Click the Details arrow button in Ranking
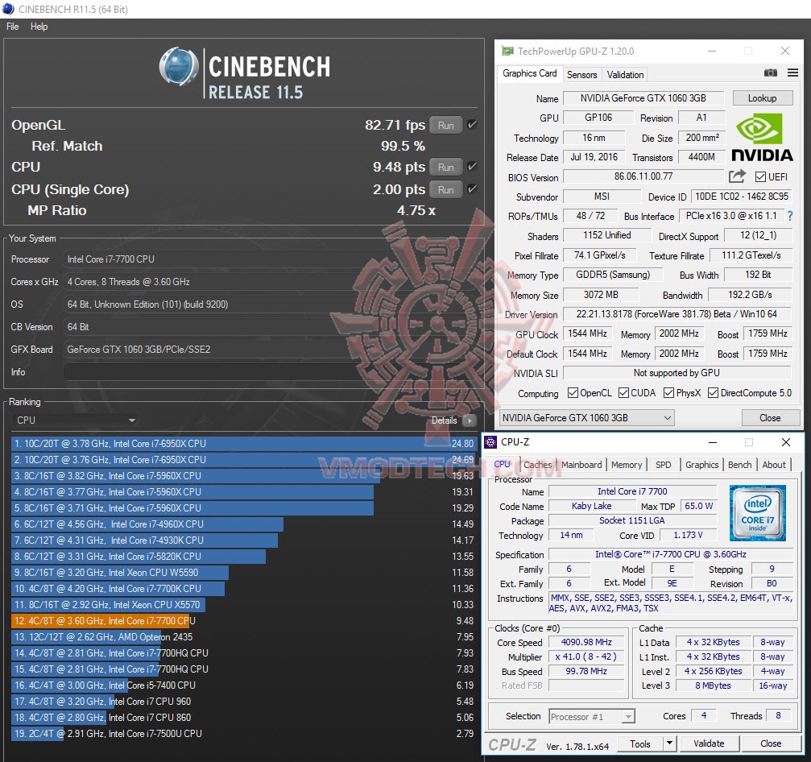The height and width of the screenshot is (762, 811). pyautogui.click(x=469, y=420)
